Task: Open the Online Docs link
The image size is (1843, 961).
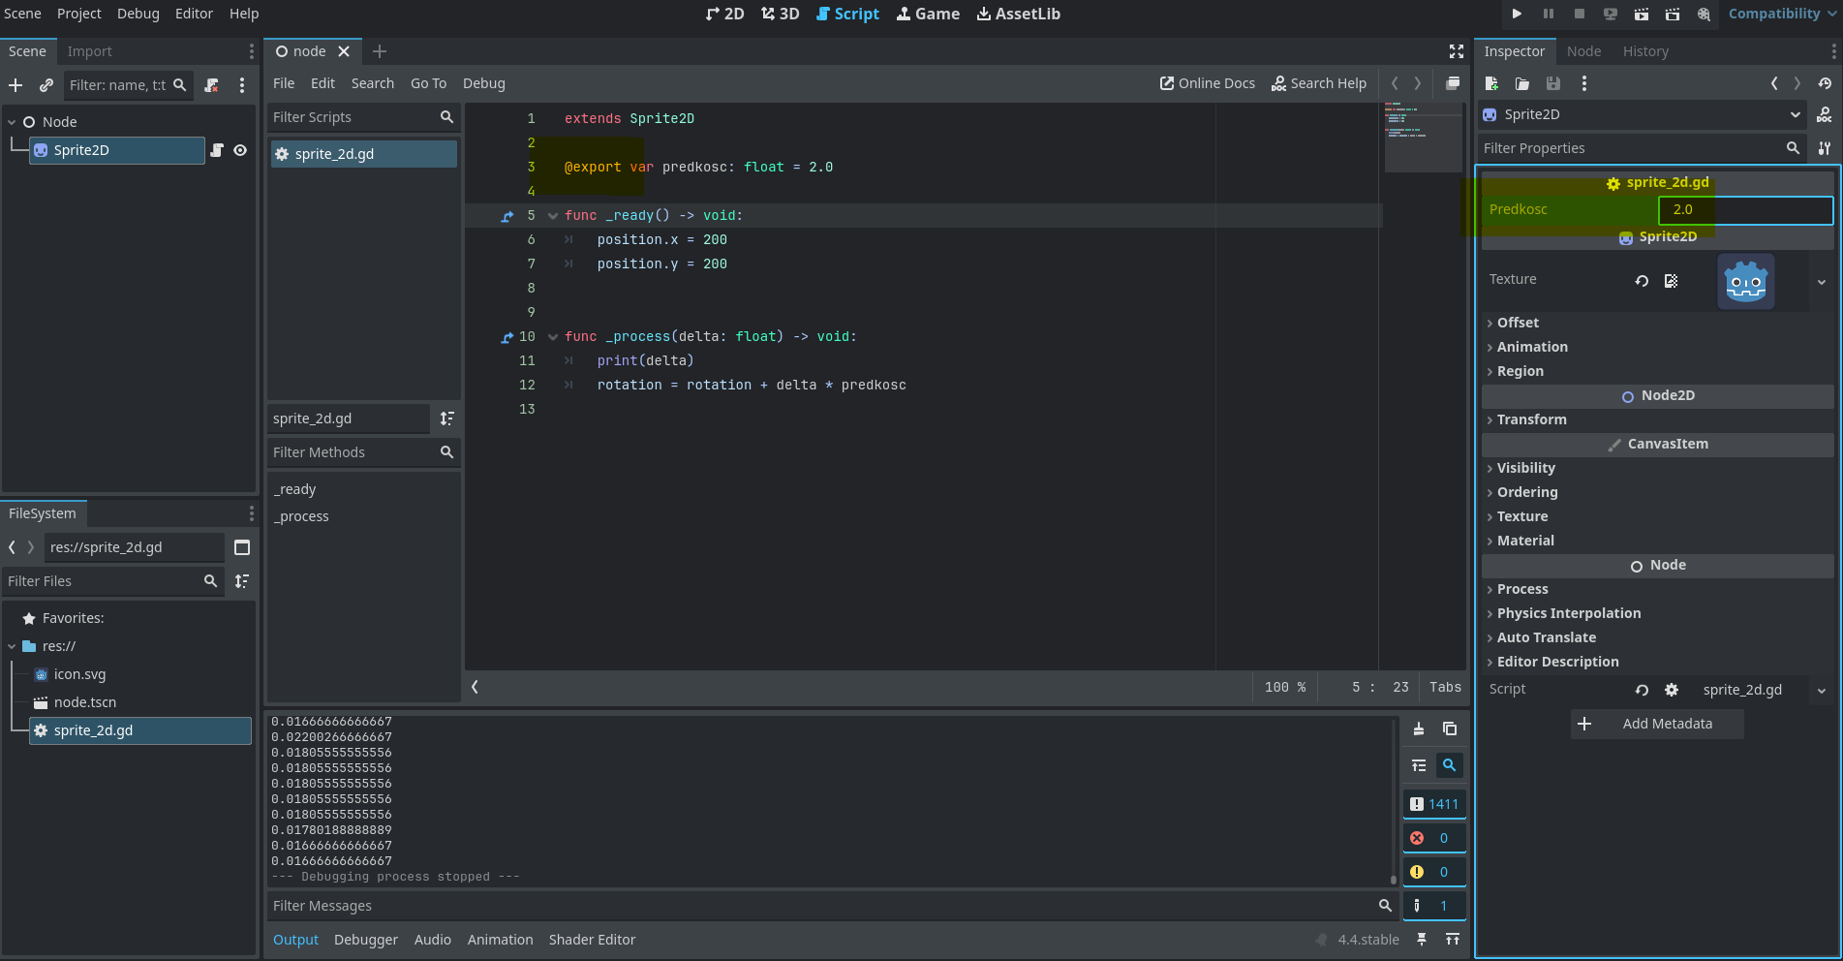Action: 1207,83
